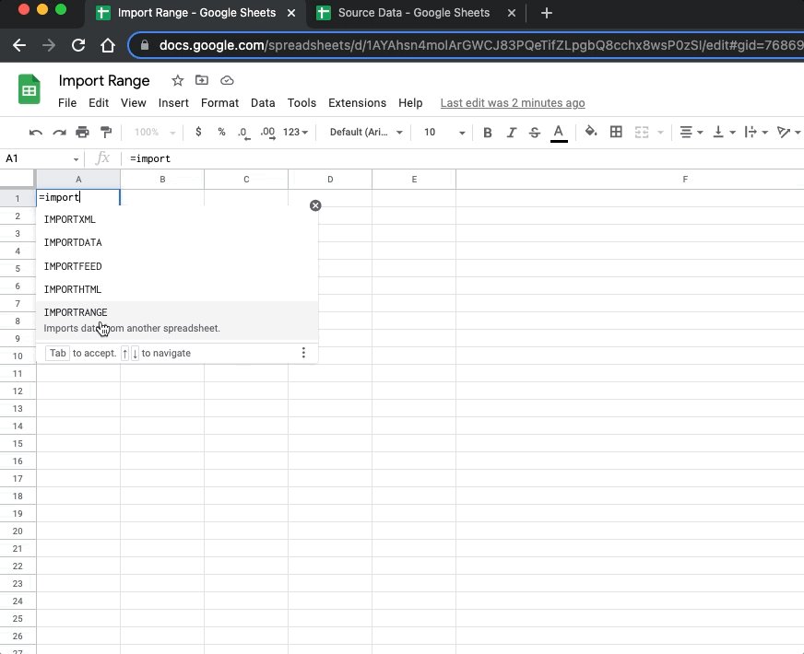Open the Help menu
Screen dimensions: 804x654
410,103
